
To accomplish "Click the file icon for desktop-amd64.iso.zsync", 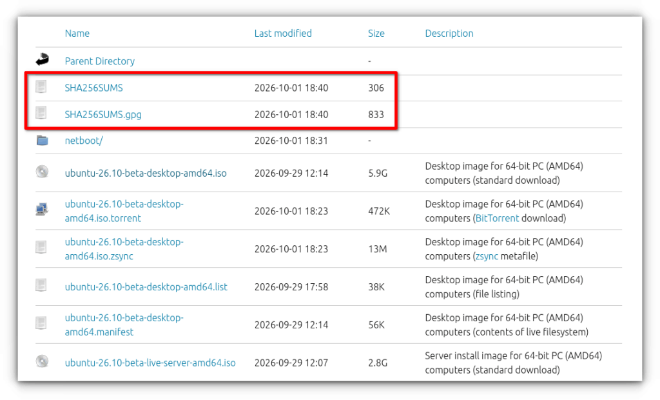I will tap(41, 247).
